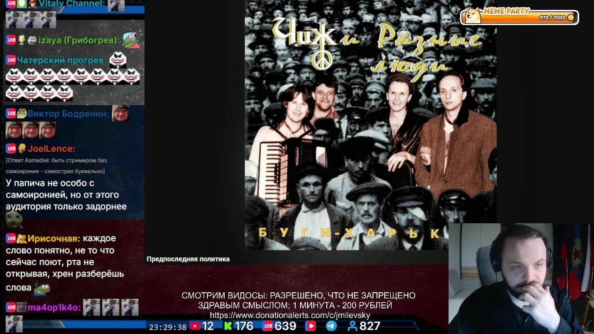
Task: Click the Doge icon on Meme Party bar
Action: point(473,15)
